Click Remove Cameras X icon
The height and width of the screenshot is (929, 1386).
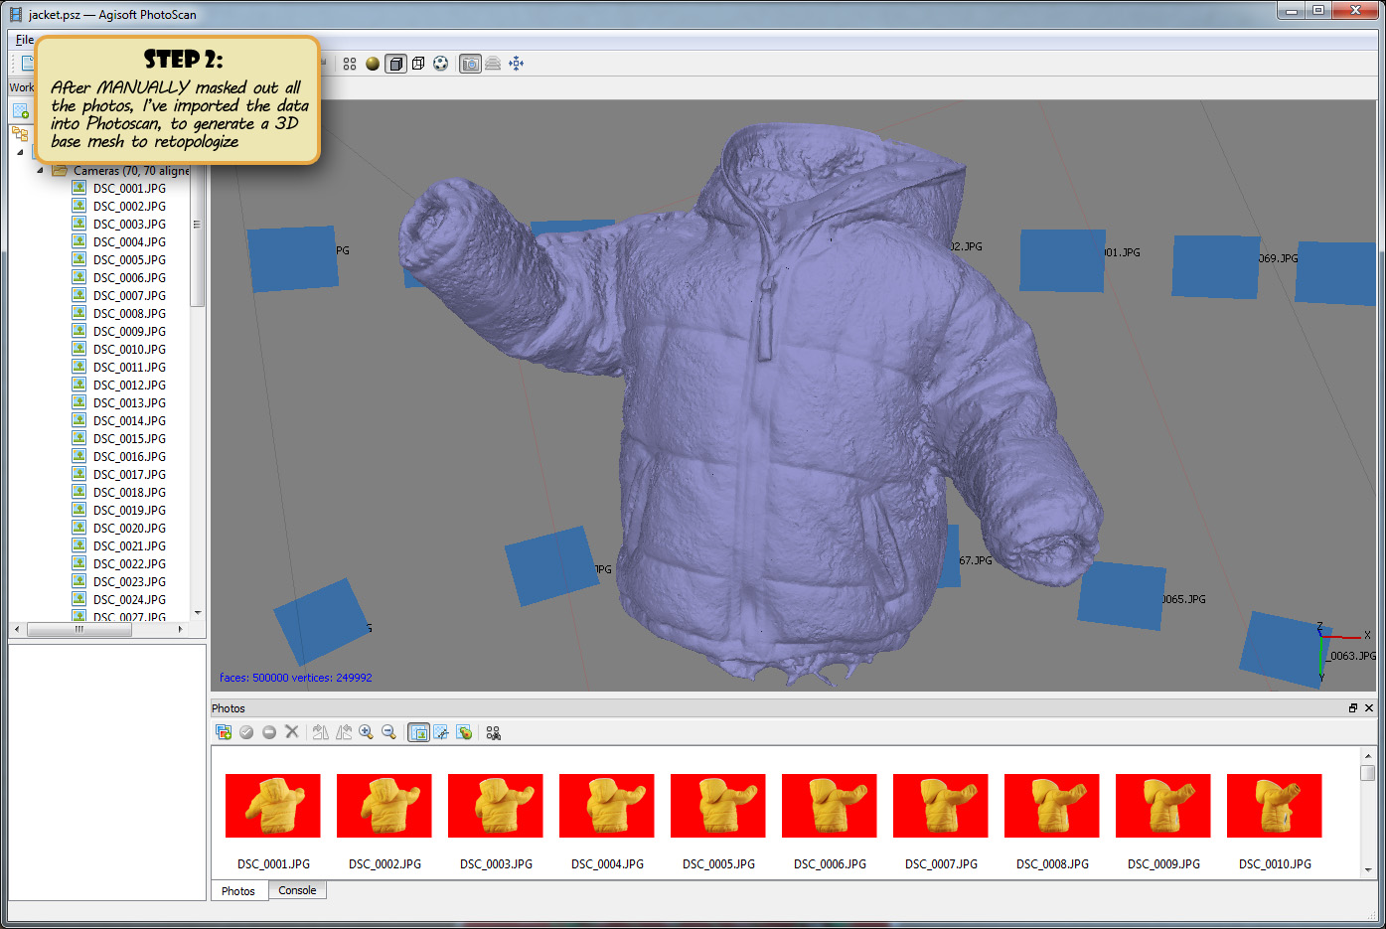point(292,732)
